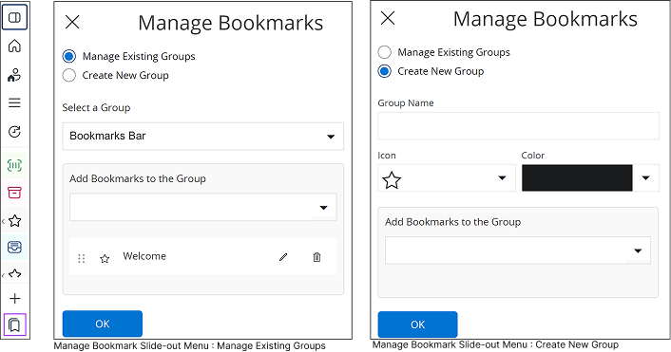Open the blue inbox tray icon
The height and width of the screenshot is (352, 671).
[x=14, y=248]
